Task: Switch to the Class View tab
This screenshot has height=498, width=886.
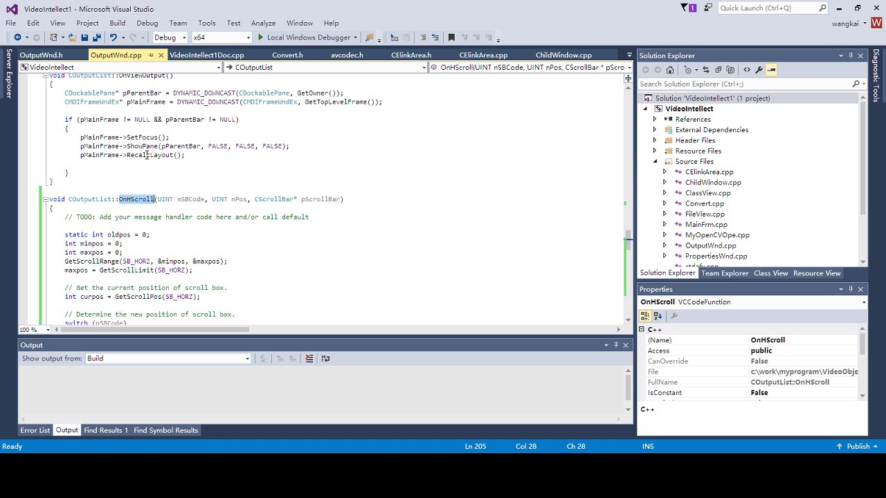Action: point(770,273)
